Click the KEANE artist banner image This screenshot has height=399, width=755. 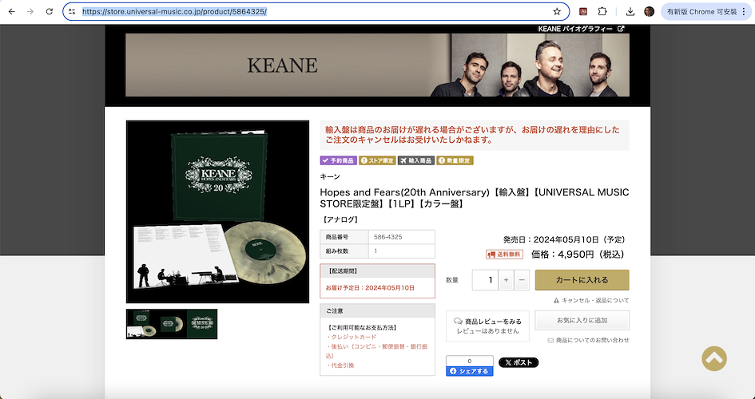click(x=377, y=65)
